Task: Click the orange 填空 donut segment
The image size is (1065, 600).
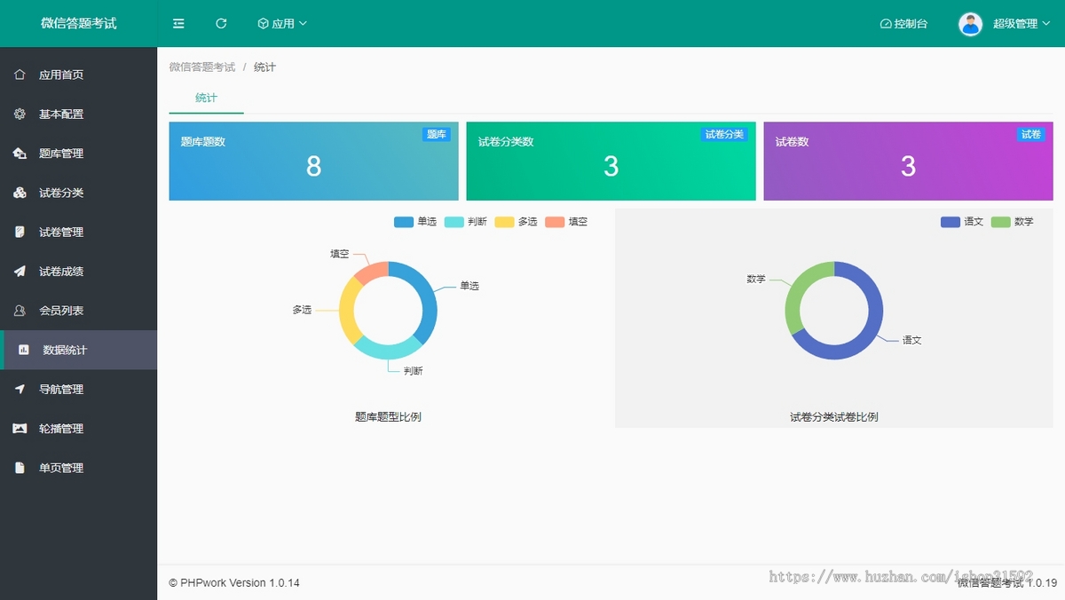Action: [374, 271]
